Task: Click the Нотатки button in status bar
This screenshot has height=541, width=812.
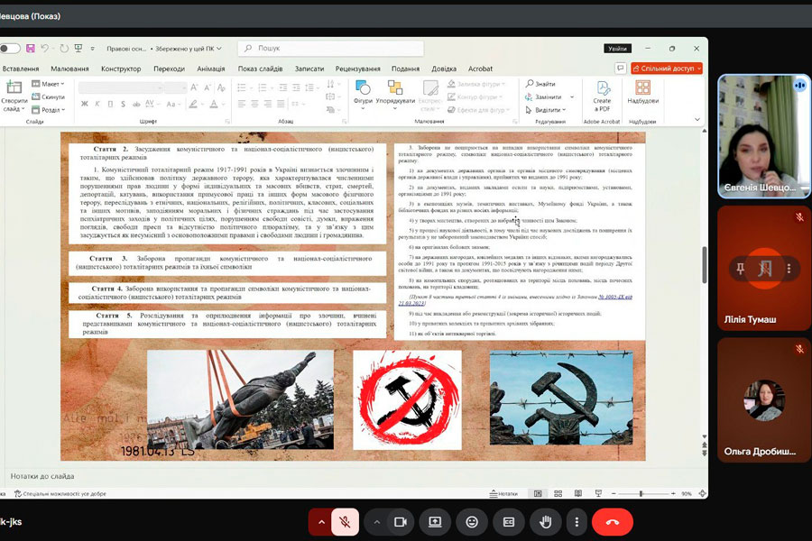Action: point(508,494)
